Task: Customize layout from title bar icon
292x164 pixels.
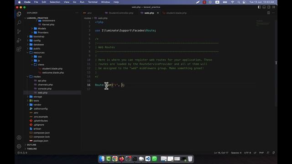Action: (274, 7)
